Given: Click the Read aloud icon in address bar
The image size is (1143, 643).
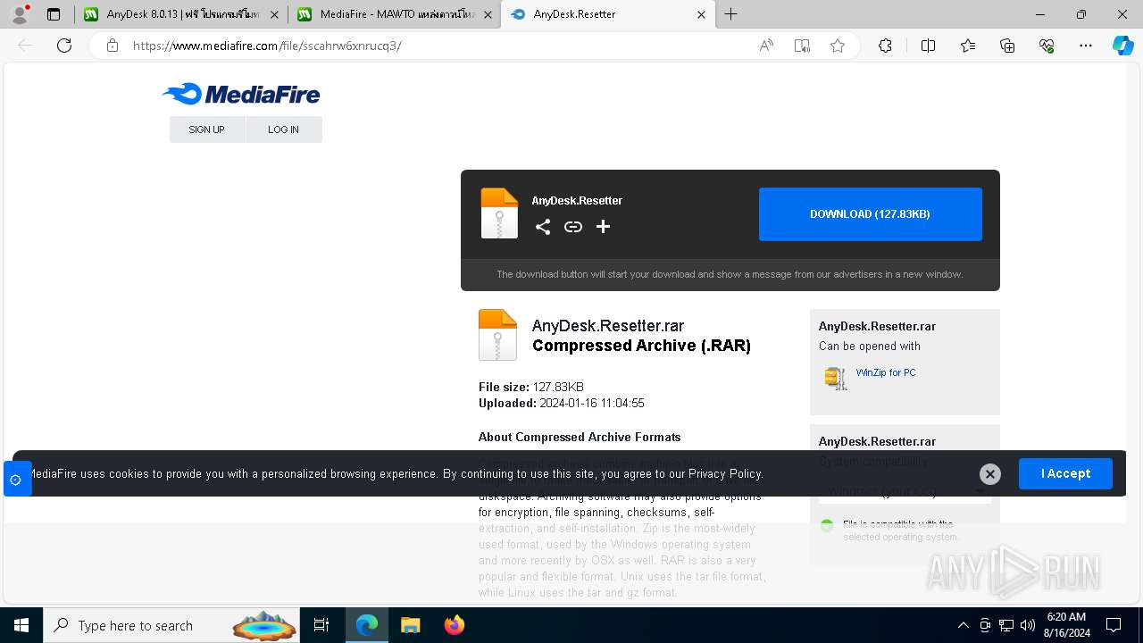Looking at the screenshot, I should 766,46.
